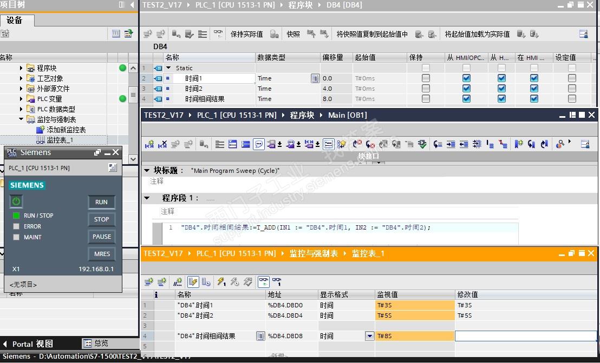The height and width of the screenshot is (363, 600).
Task: Click Monitor all icon in watch table
Action: (x=264, y=281)
